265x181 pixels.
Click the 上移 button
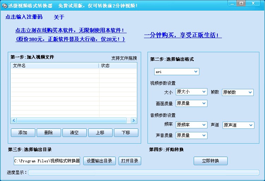coord(100,133)
